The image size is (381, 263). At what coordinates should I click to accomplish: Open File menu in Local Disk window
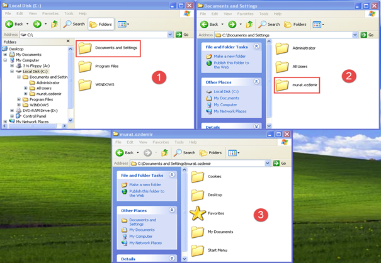8,13
